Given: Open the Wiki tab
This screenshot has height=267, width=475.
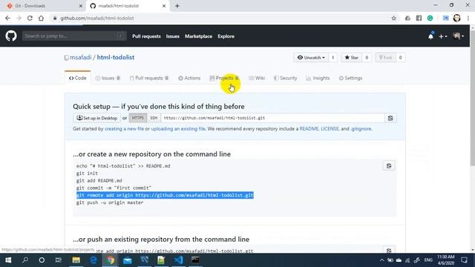Looking at the screenshot, I should [257, 78].
